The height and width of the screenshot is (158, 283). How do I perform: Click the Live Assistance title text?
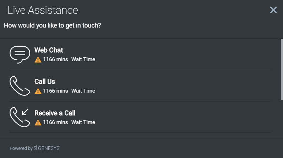tap(43, 10)
